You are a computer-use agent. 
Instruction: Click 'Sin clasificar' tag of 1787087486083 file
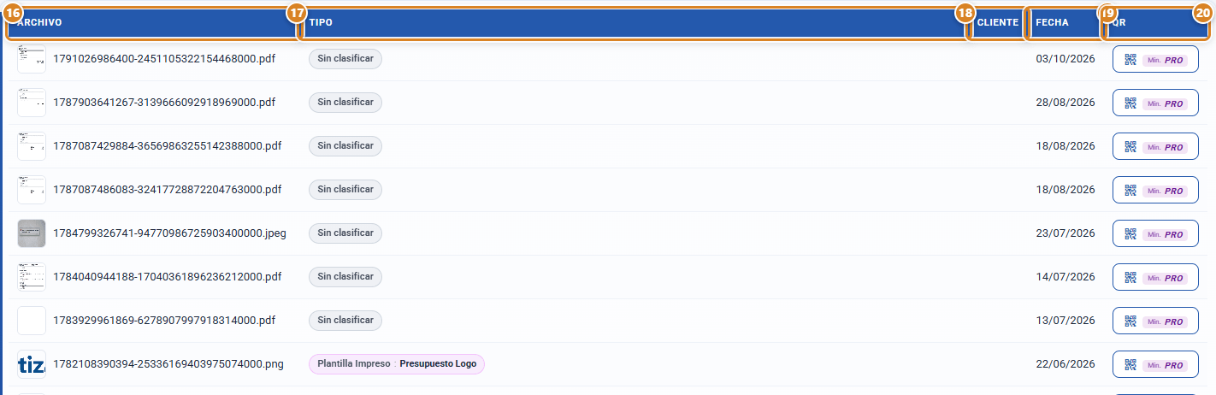[345, 189]
